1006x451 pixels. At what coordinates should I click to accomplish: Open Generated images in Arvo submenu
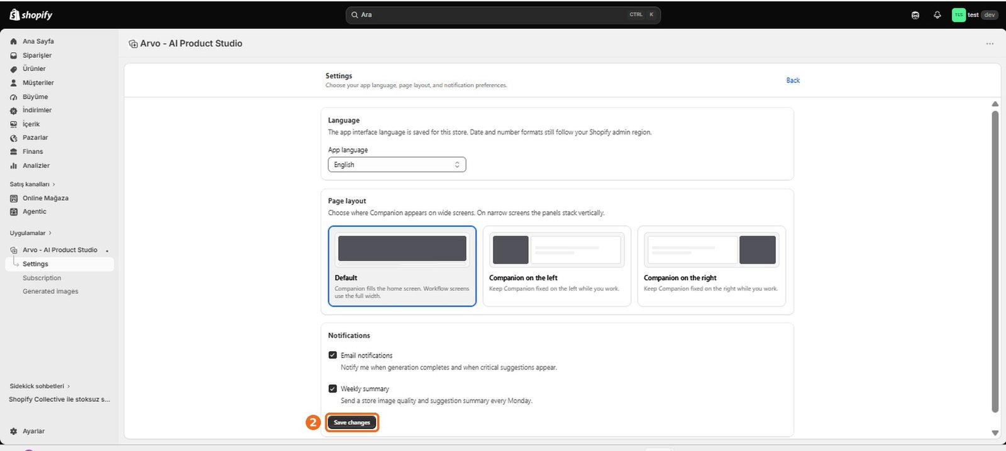(x=50, y=291)
